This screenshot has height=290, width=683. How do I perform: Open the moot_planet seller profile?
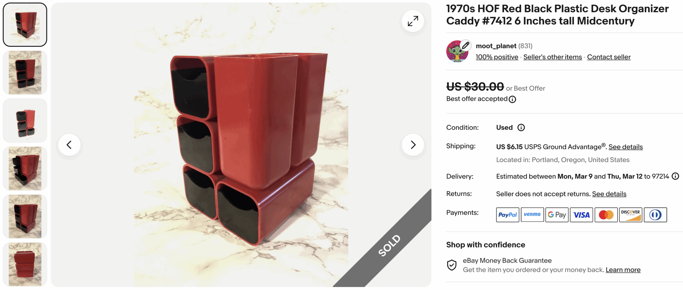click(496, 46)
